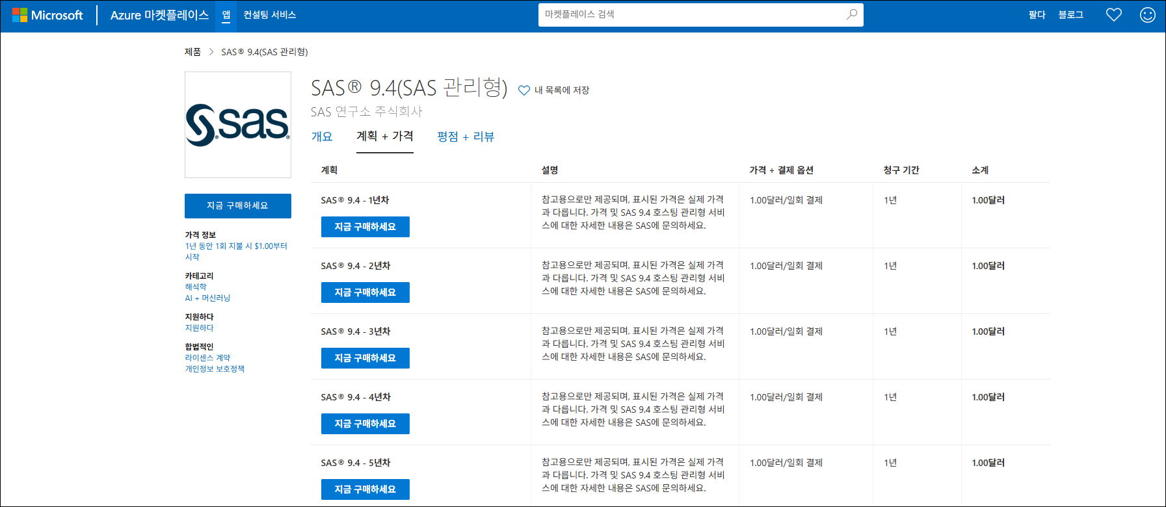Open the AI + 머신러닝 category link
This screenshot has width=1166, height=507.
pyautogui.click(x=207, y=298)
